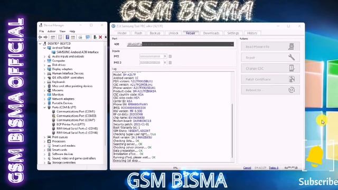
Task: Expand Sound, video and game controllers
Action: point(44,158)
